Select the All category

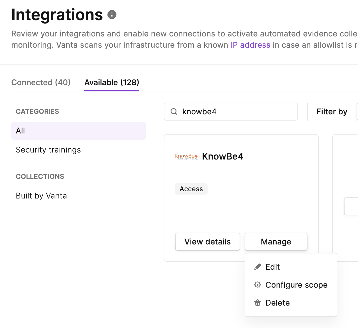click(x=79, y=131)
